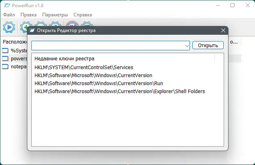Choose the Explorer\Shell Folders registry key
Image resolution: width=255 pixels, height=165 pixels.
[x=120, y=91]
